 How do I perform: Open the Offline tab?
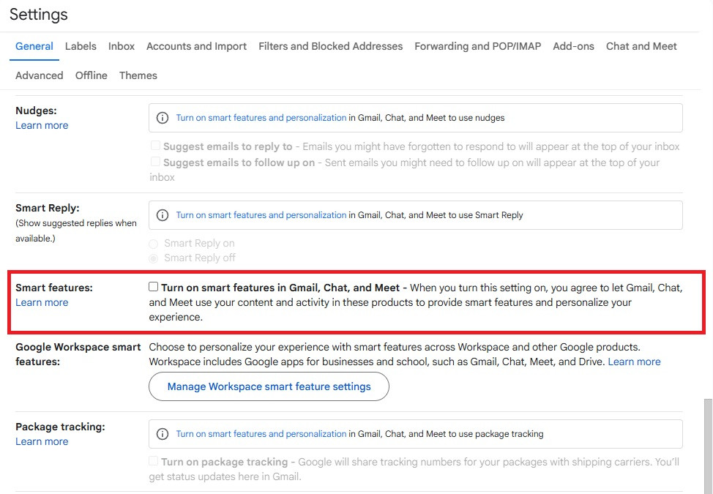pyautogui.click(x=92, y=75)
